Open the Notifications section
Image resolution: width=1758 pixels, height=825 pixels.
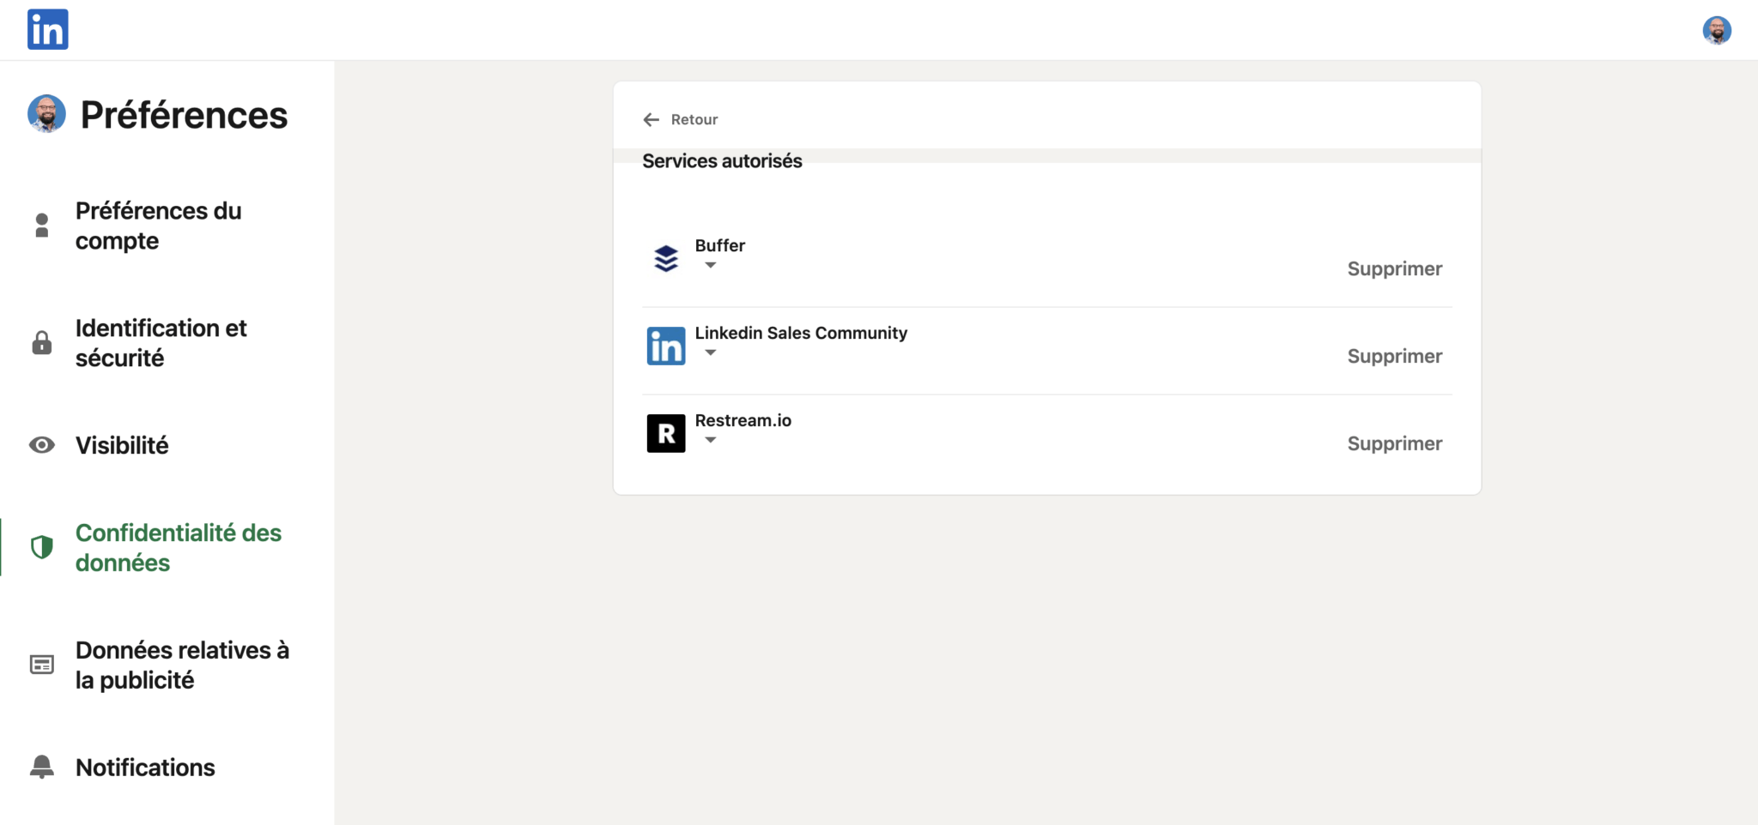point(145,767)
